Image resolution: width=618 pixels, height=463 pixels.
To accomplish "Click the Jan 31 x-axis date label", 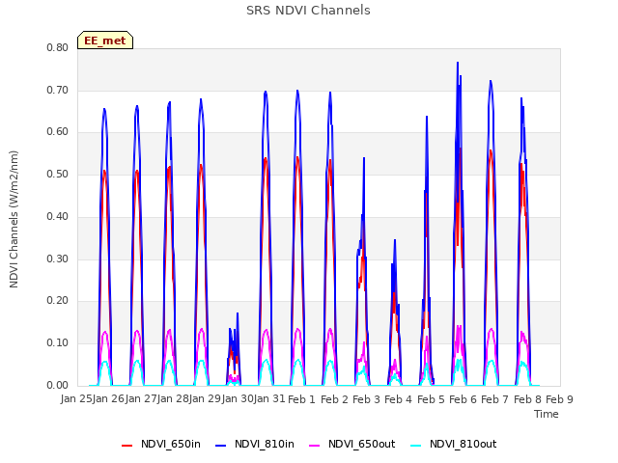I will pyautogui.click(x=269, y=399).
